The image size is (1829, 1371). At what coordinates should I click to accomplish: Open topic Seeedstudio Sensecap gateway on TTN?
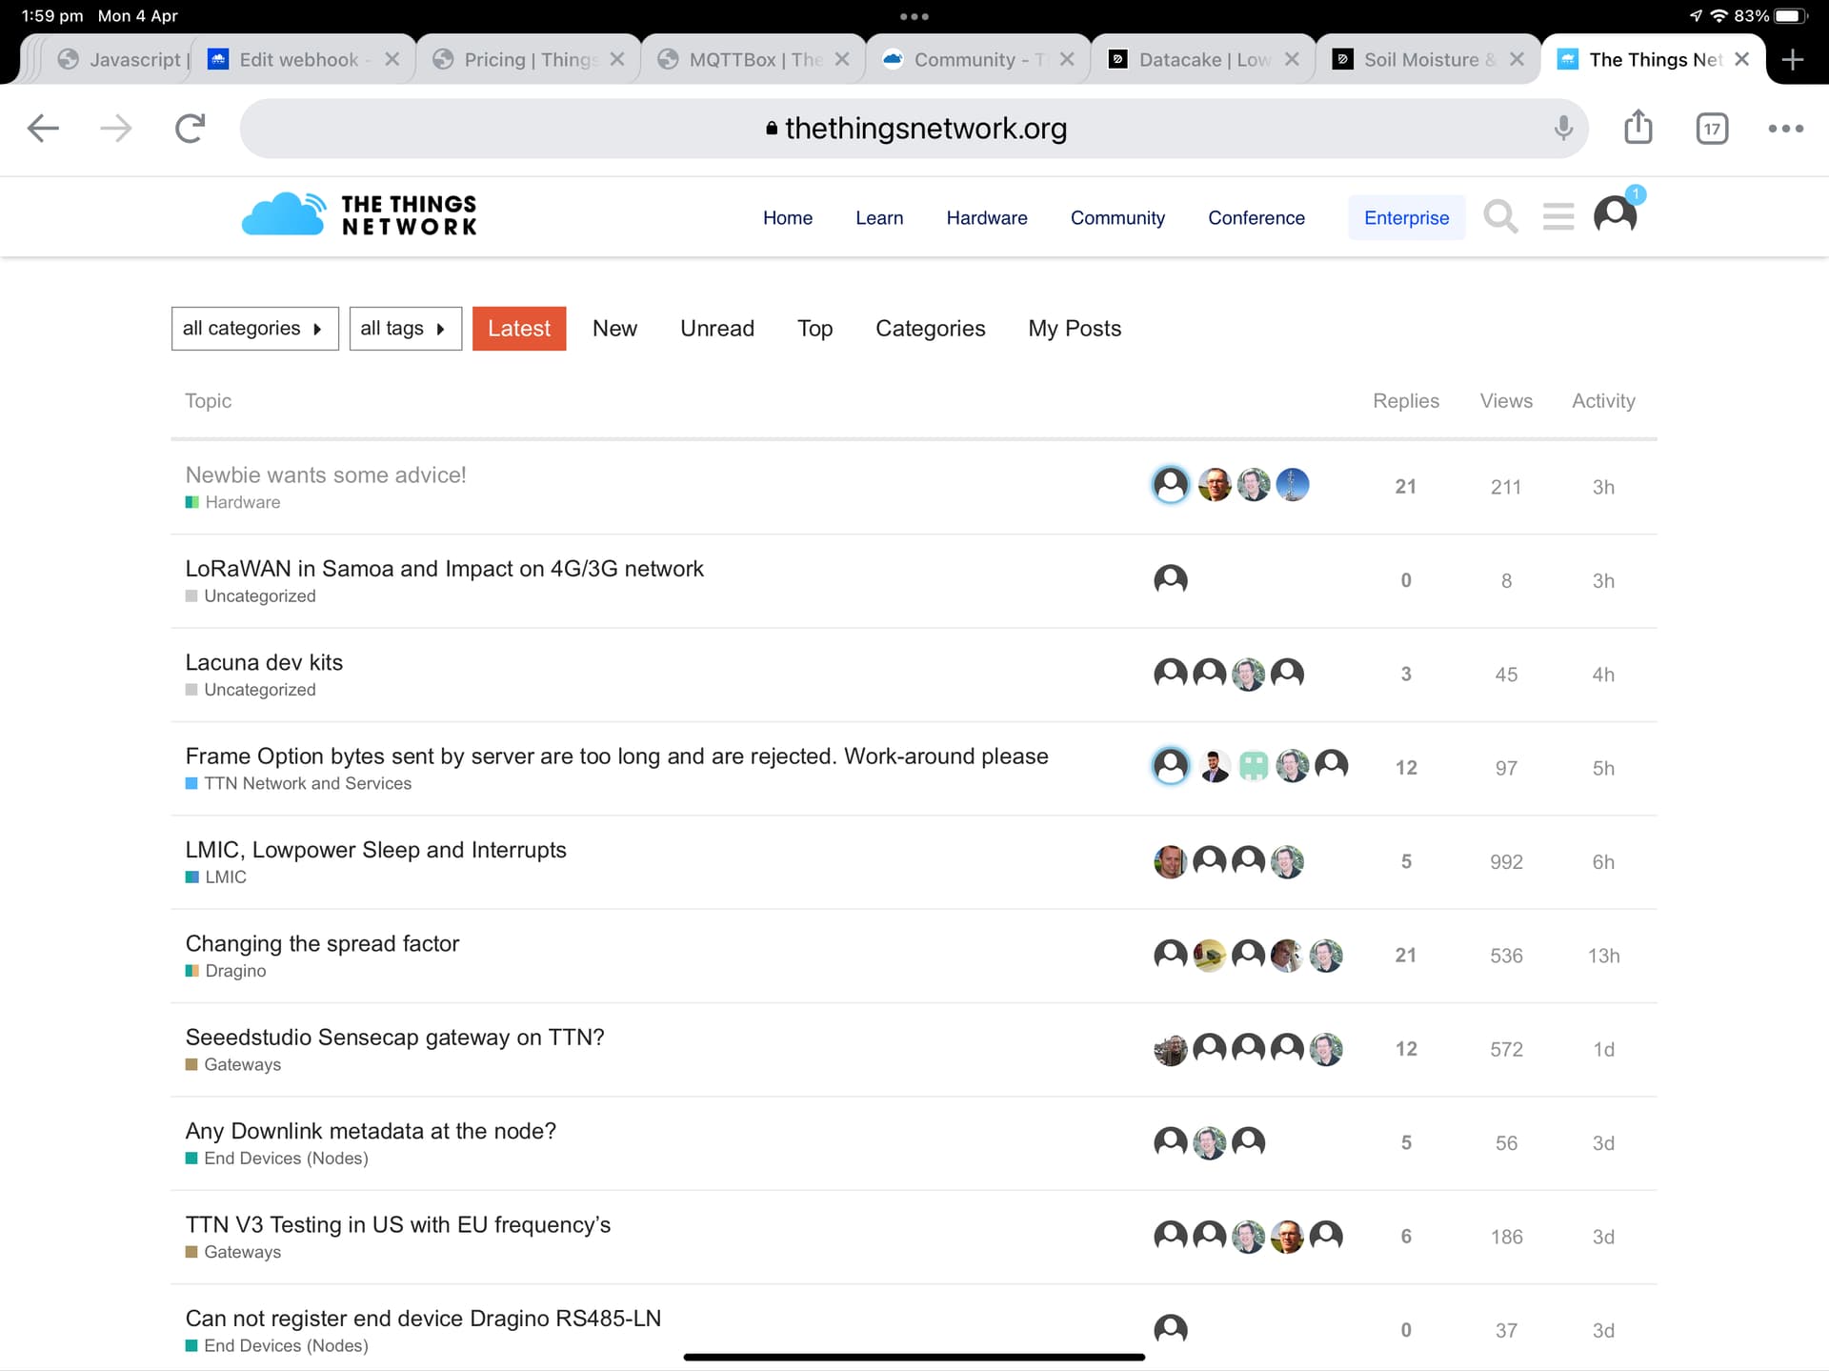[394, 1038]
